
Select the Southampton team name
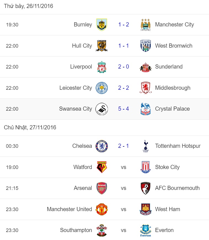tap(76, 230)
